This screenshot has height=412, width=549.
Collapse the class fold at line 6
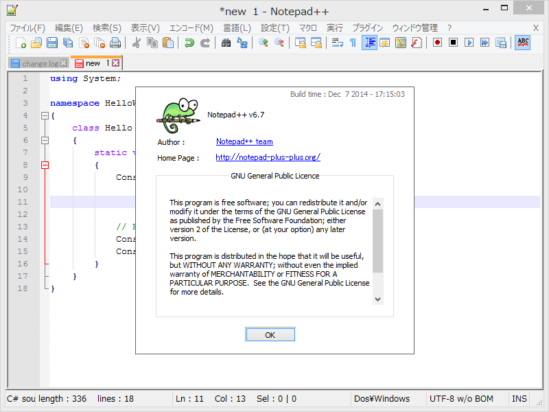coord(45,140)
